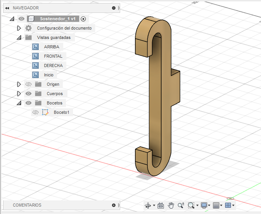Grab the COMENTARIOS panel resize handle

[x=119, y=205]
